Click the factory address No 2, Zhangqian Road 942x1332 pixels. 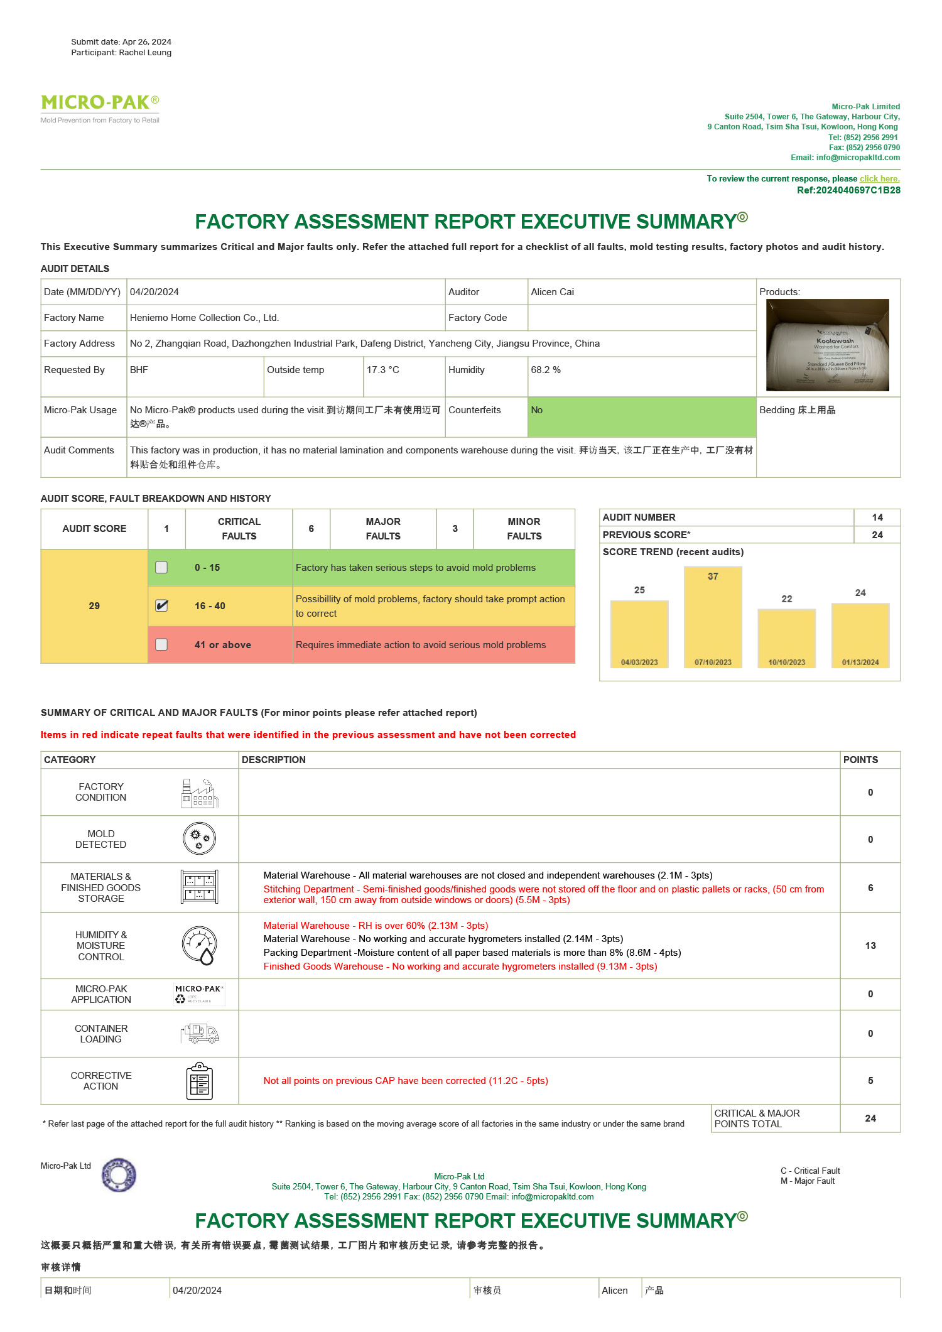pos(365,344)
